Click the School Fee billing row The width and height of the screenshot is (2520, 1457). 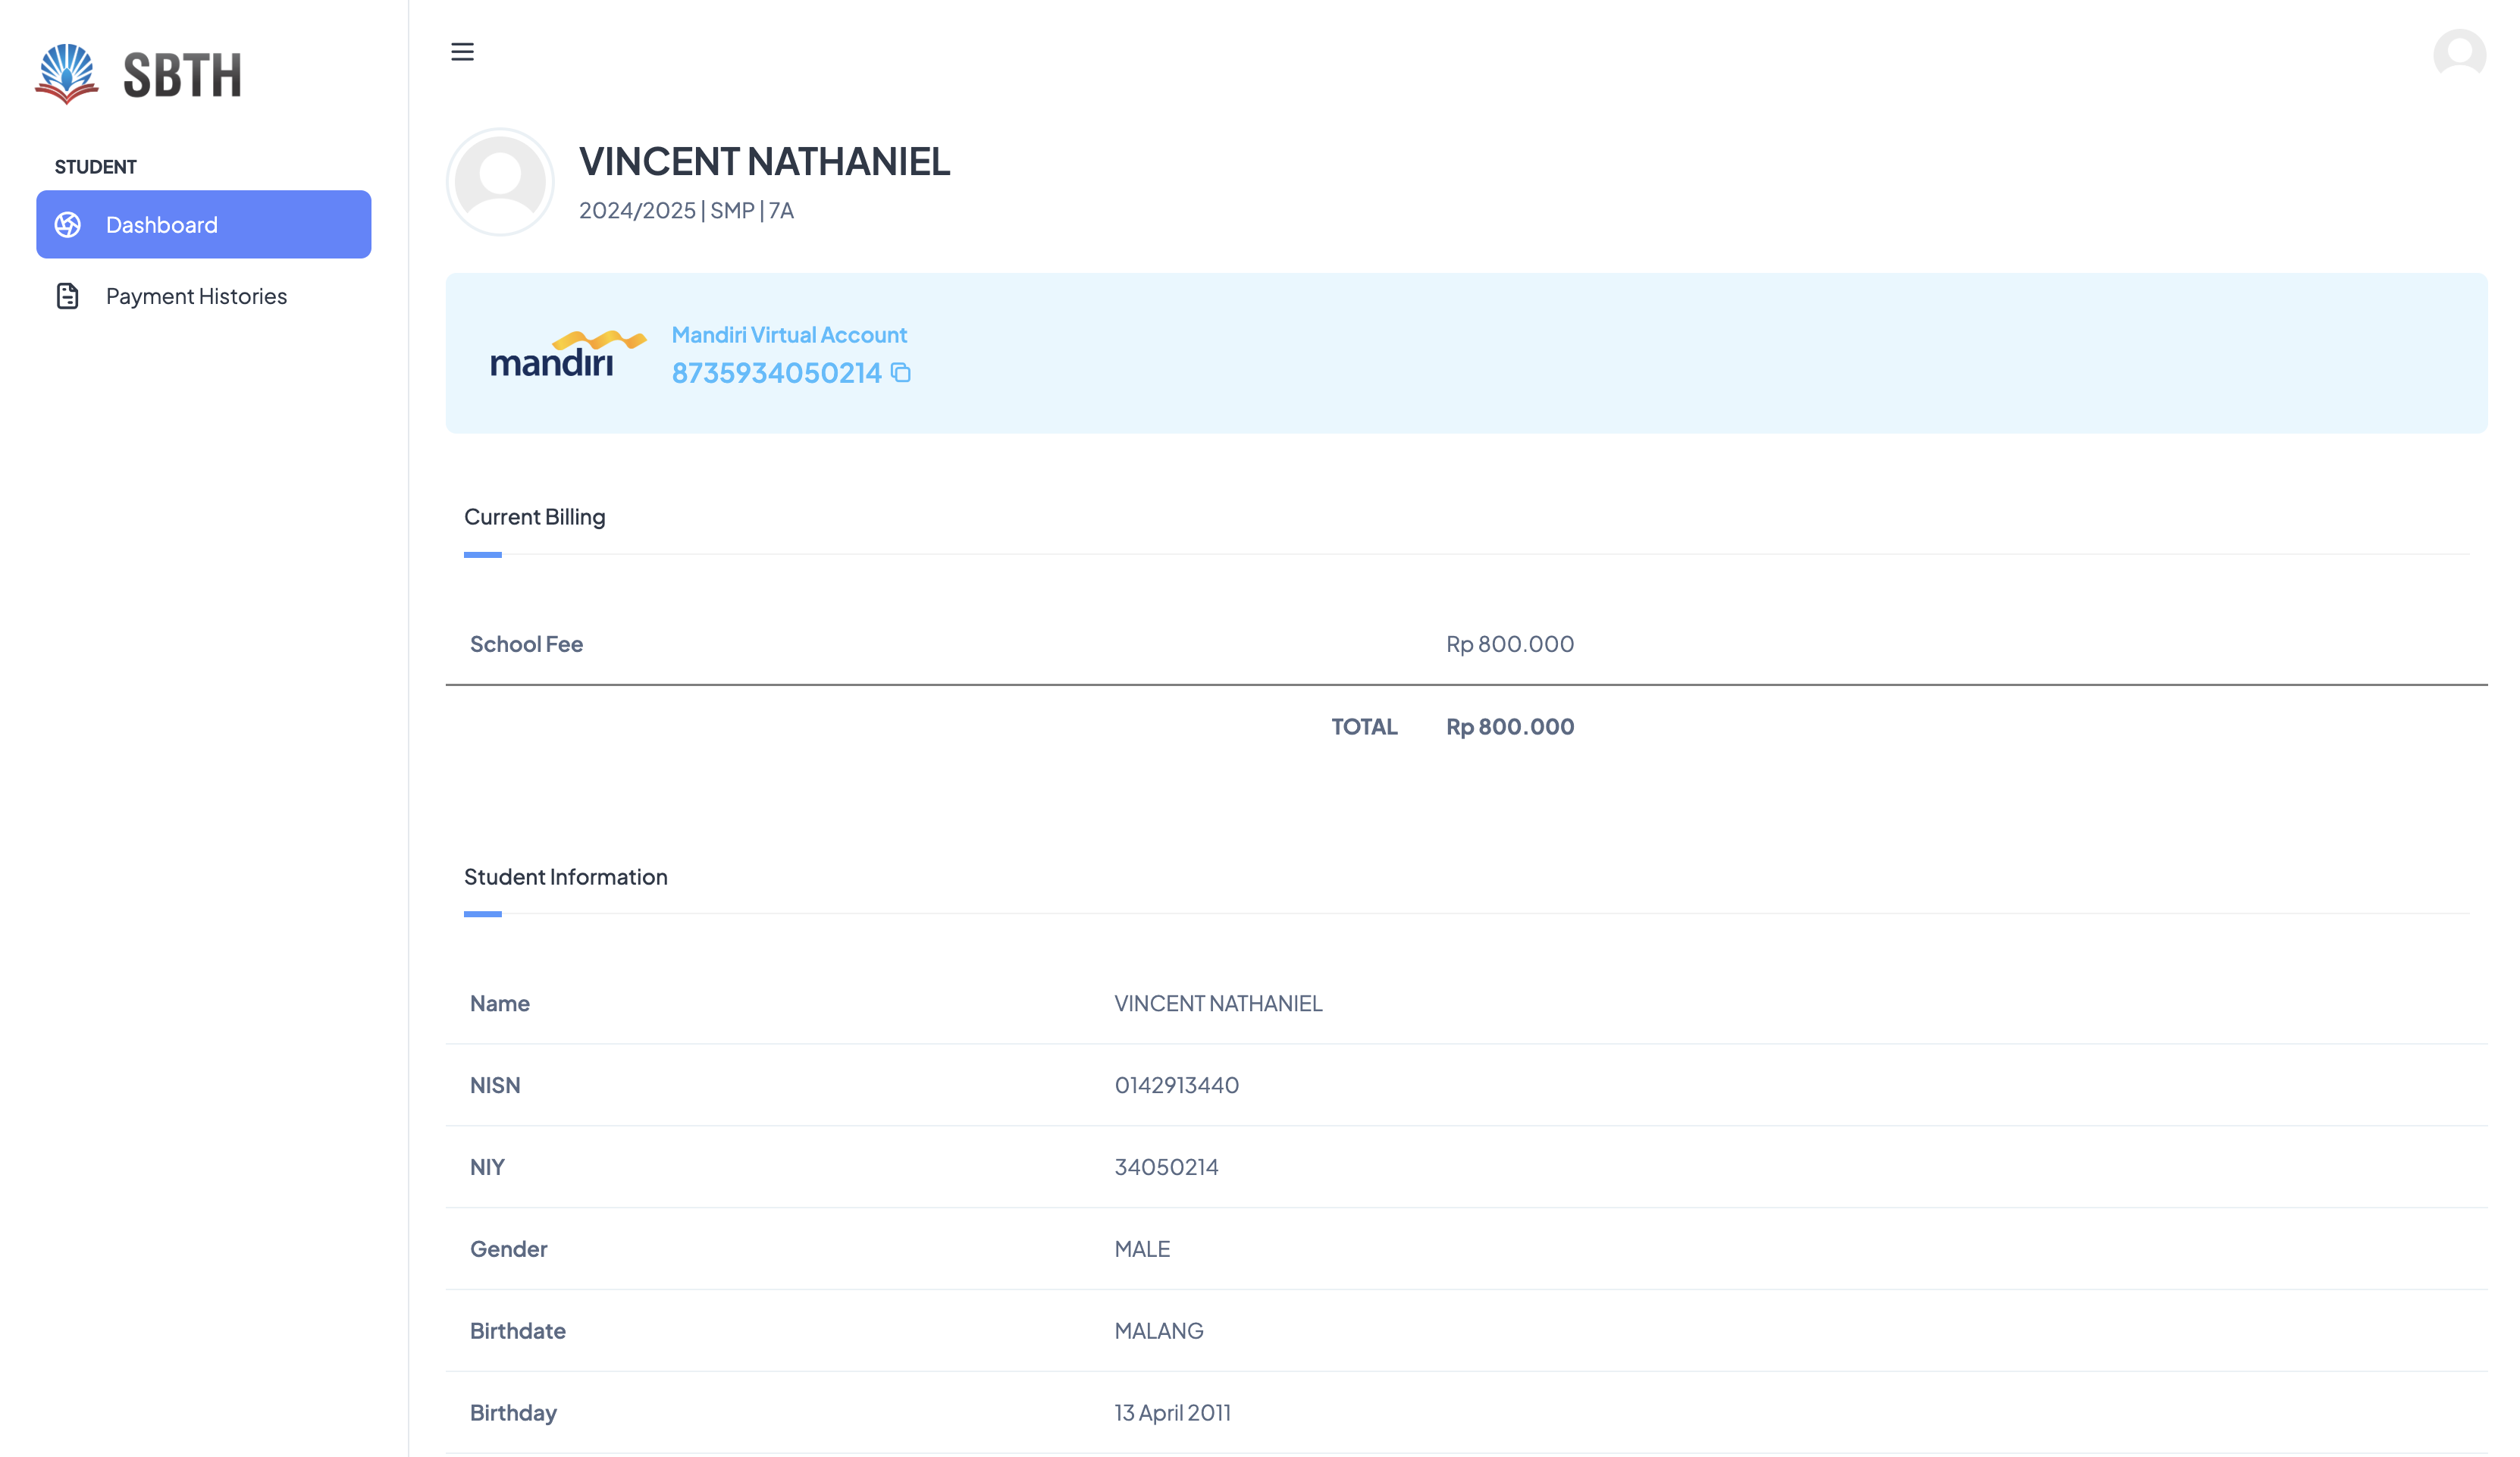click(526, 644)
